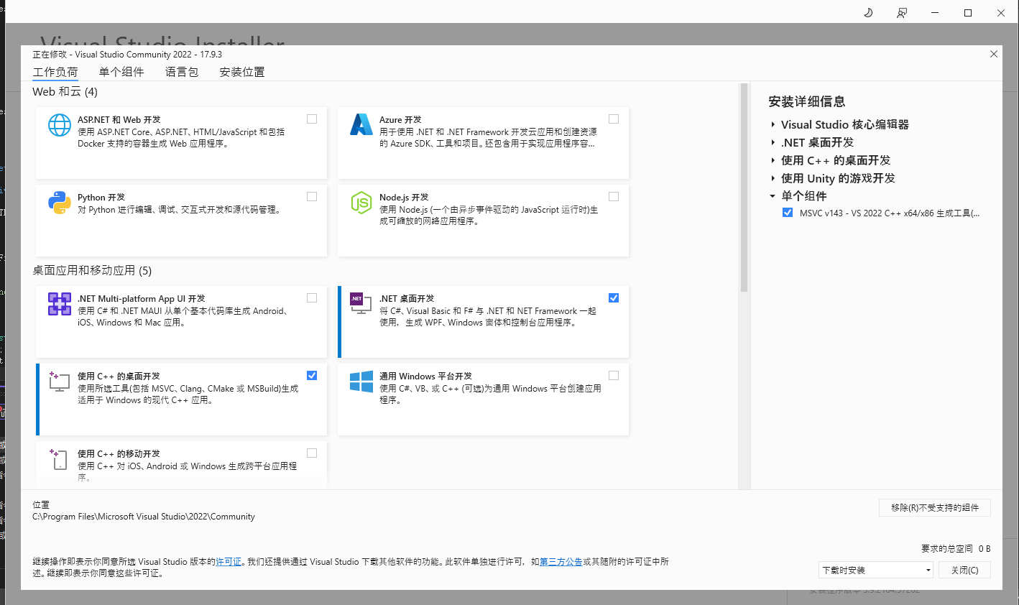
Task: Click the Web 和云 (4) section heading
Action: coord(65,91)
